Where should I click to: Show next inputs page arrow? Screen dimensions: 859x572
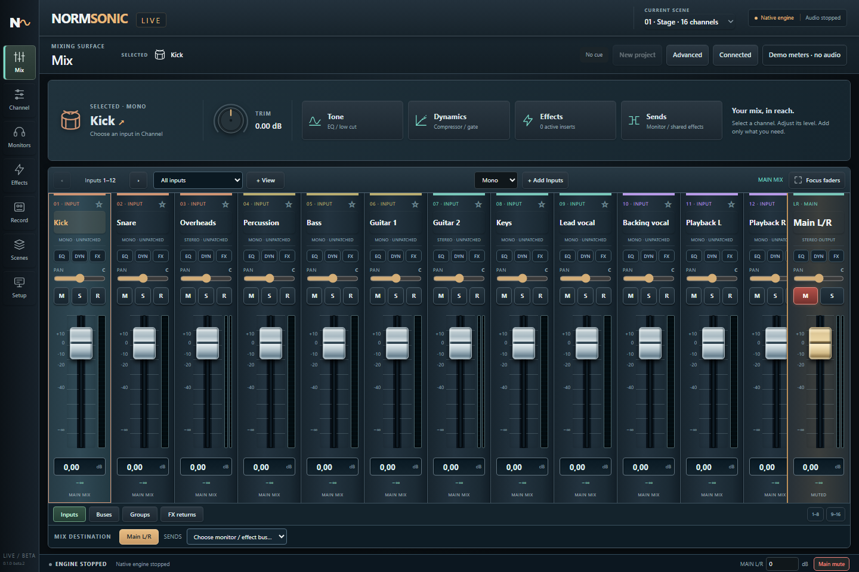tap(138, 181)
